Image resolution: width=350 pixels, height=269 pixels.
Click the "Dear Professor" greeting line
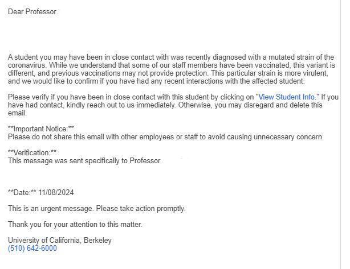click(32, 12)
